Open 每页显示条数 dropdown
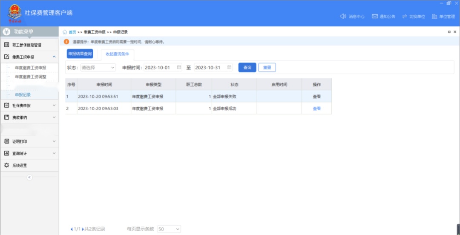 click(169, 229)
